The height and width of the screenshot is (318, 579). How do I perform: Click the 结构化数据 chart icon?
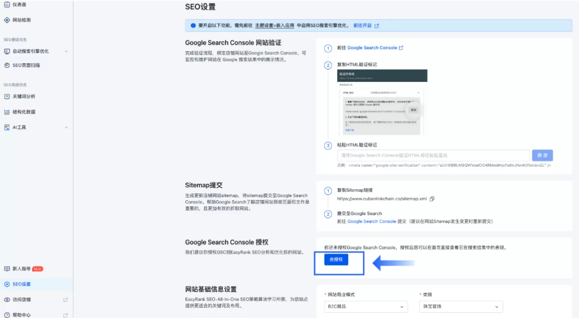[7, 112]
